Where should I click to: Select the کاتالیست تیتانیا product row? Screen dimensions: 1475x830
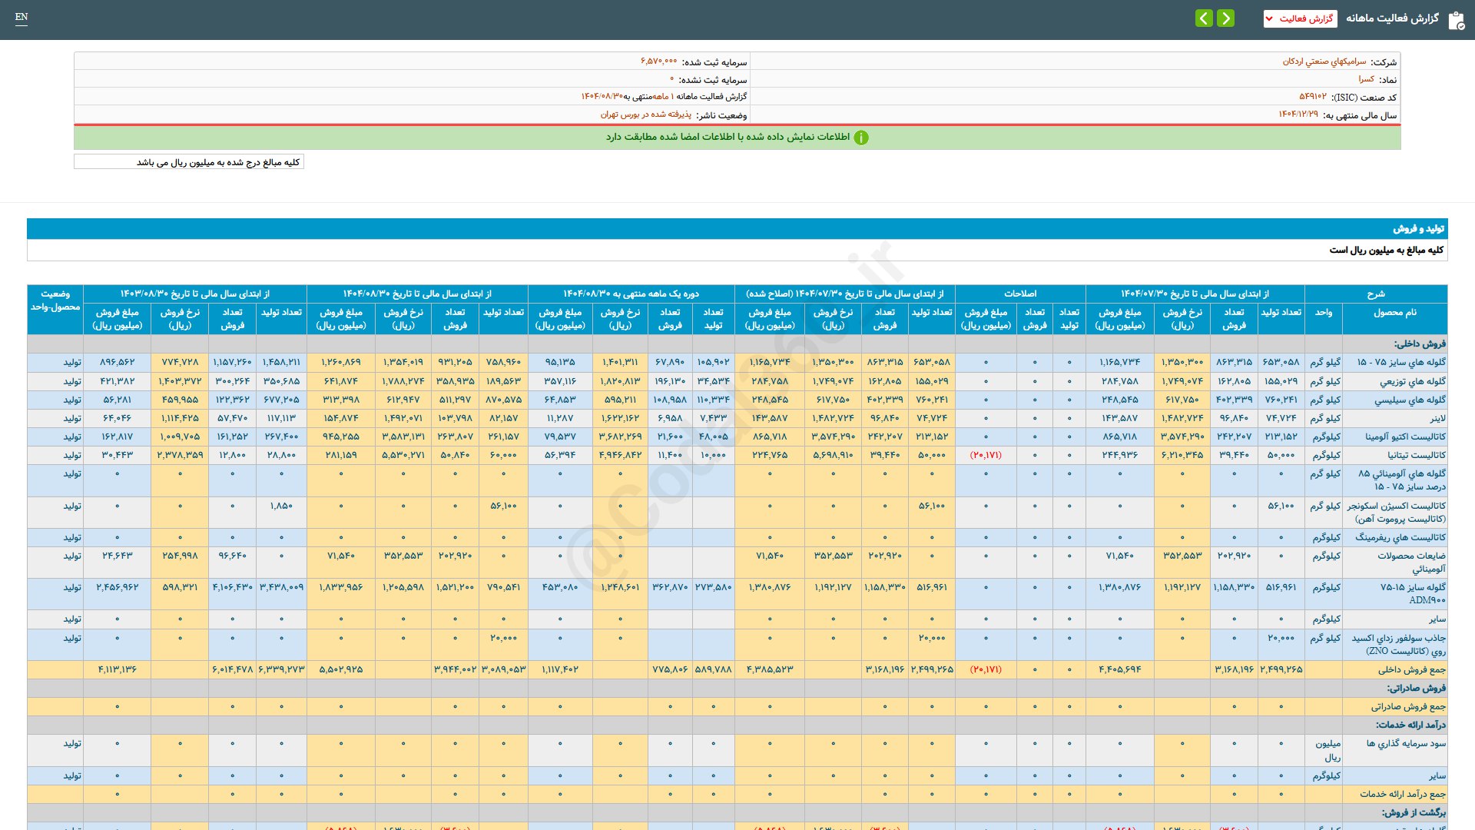[x=1416, y=455]
